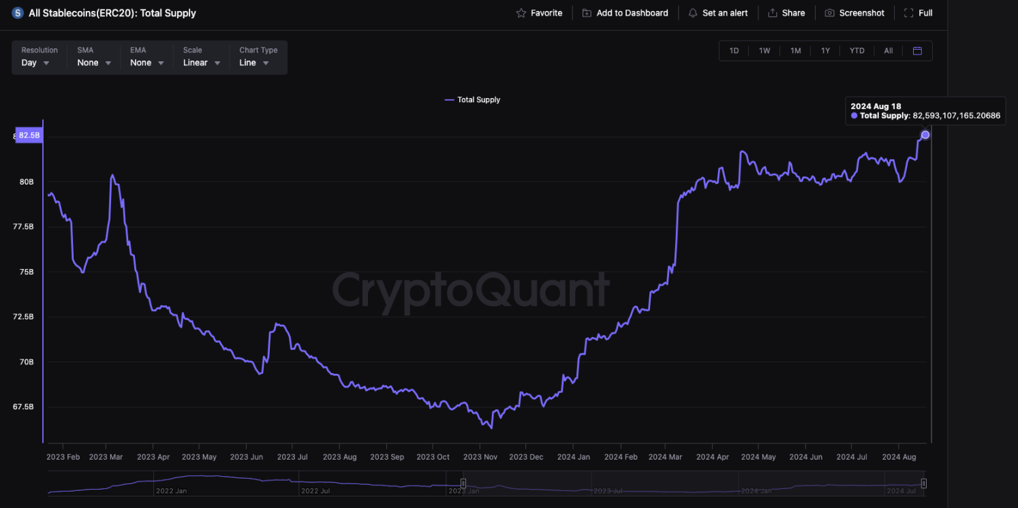This screenshot has width=1018, height=508.
Task: Toggle the Total Supply series visibility
Action: click(472, 99)
